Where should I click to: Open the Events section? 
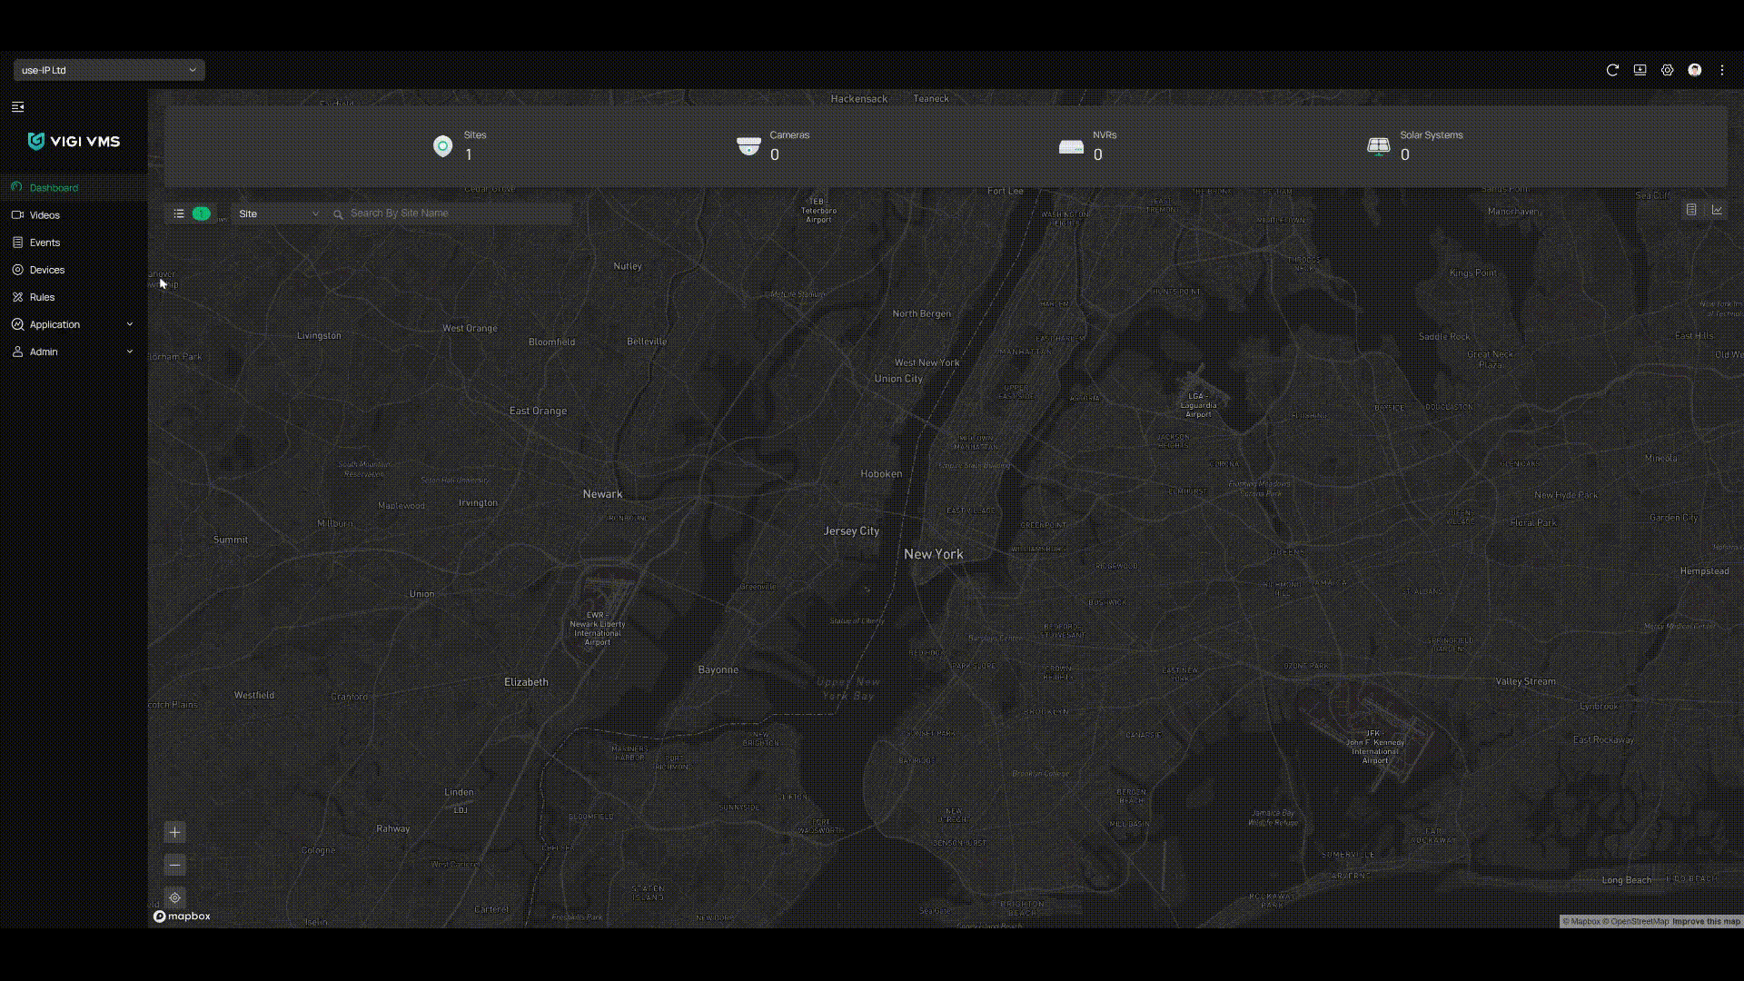[x=44, y=243]
